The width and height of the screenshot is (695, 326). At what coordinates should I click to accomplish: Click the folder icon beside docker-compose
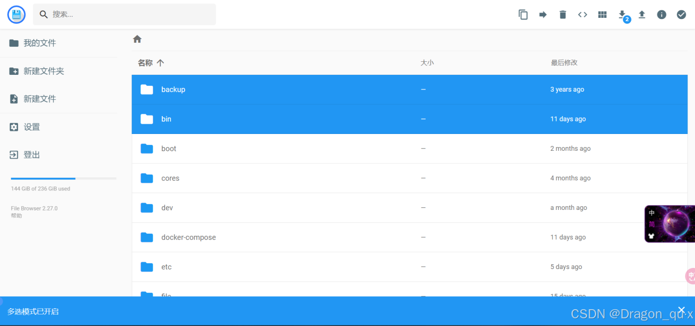(147, 237)
